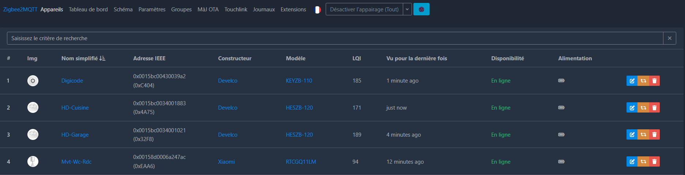The width and height of the screenshot is (685, 175).
Task: Click the Digicode device thumbnail image
Action: [x=33, y=81]
